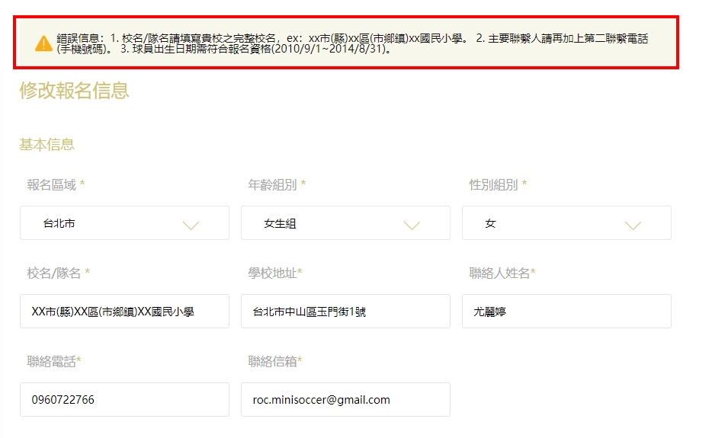728x438 pixels.
Task: Click the error message text in banner
Action: pyautogui.click(x=351, y=43)
